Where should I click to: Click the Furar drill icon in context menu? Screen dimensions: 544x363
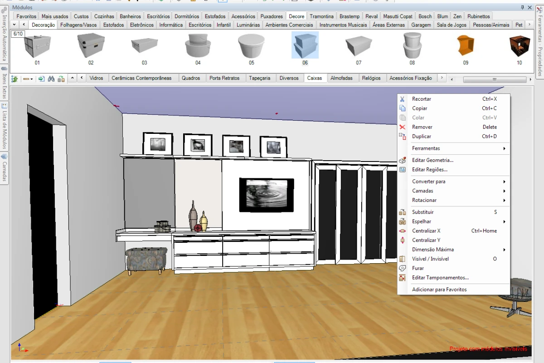click(402, 268)
